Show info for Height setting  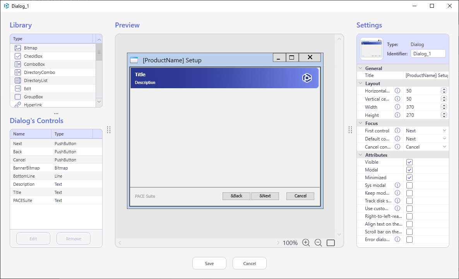[397, 115]
